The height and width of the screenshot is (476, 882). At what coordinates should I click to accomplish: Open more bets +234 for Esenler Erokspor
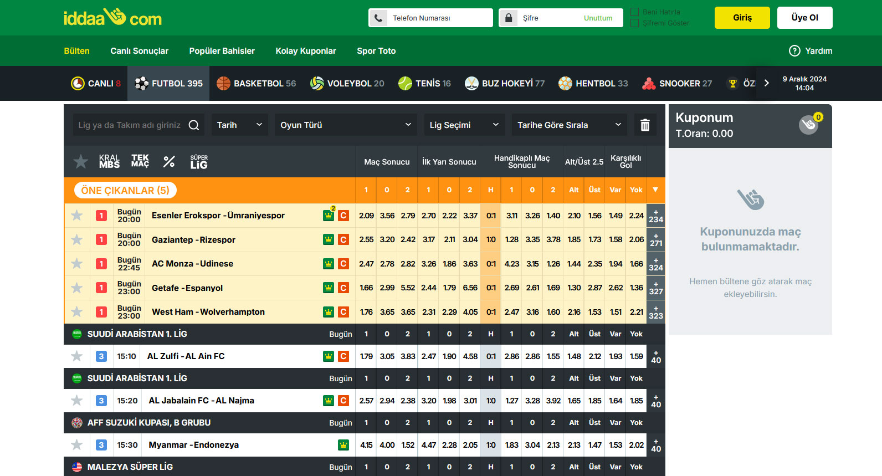click(x=656, y=216)
